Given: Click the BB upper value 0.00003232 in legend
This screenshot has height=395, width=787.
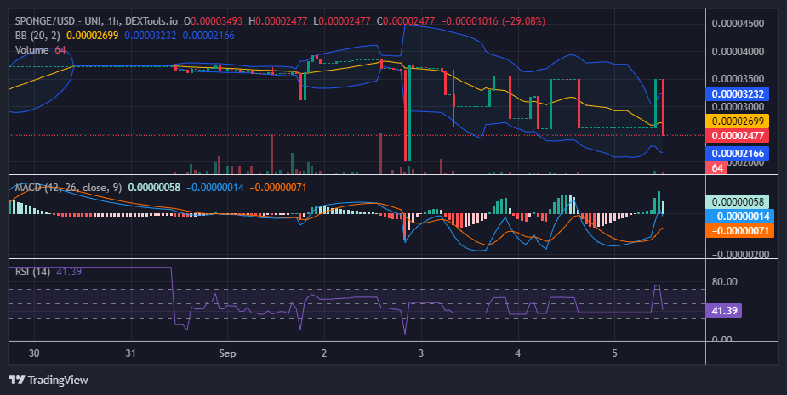Looking at the screenshot, I should point(151,36).
